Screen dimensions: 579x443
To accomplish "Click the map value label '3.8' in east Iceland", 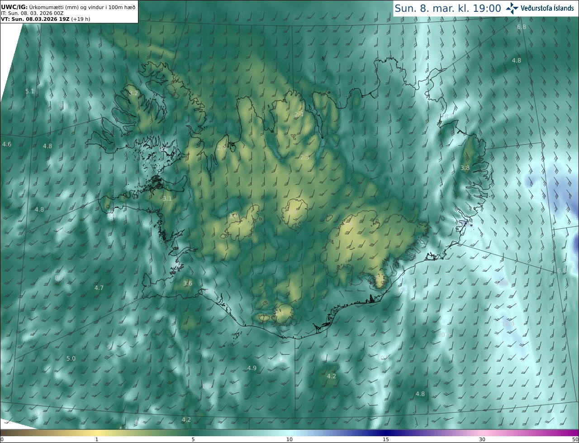I will 465,168.
